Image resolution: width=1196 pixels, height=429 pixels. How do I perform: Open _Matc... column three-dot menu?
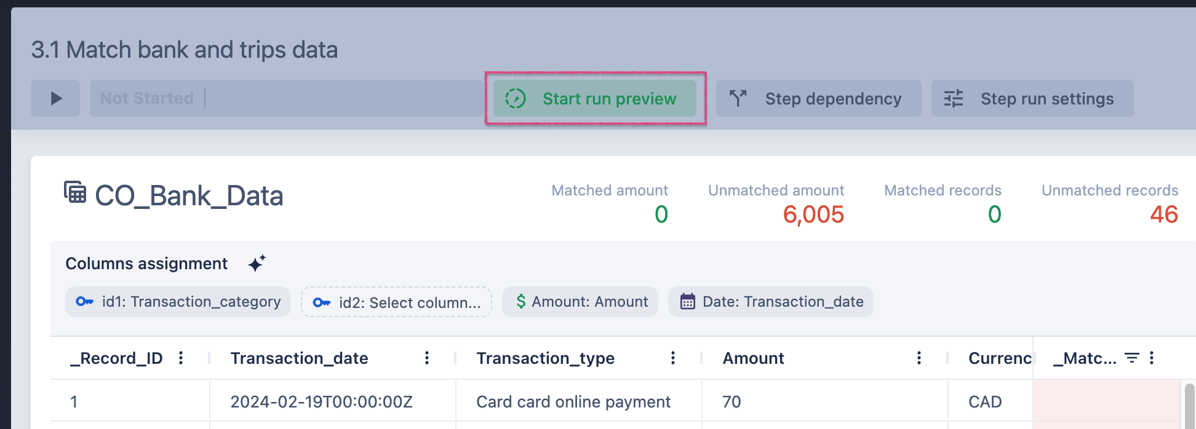[x=1152, y=358]
